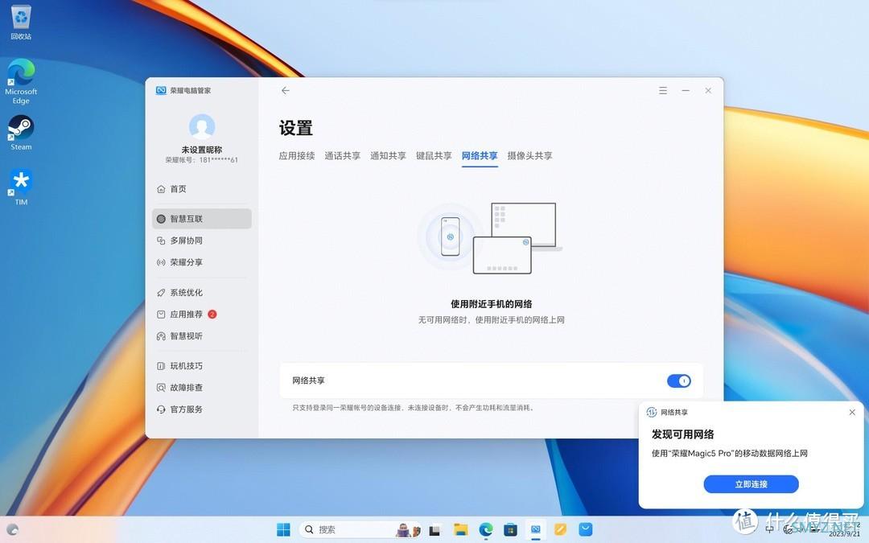Open the hamburger menu in the title bar
This screenshot has width=869, height=543.
click(x=663, y=90)
